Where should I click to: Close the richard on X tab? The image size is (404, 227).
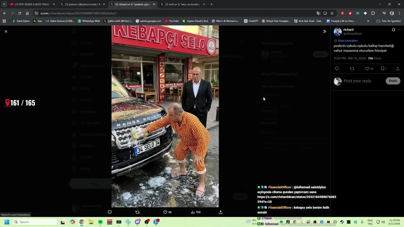coord(154,4)
